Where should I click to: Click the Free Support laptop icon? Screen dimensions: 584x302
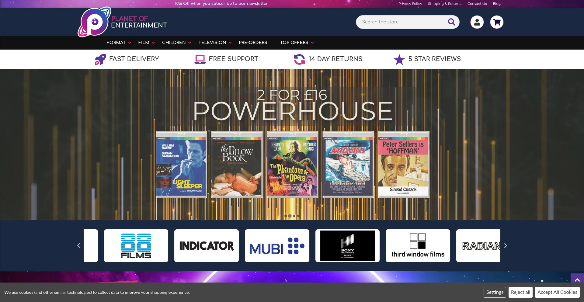(x=200, y=59)
